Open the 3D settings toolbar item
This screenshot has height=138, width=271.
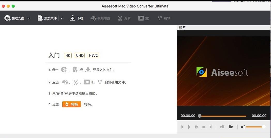click(x=144, y=18)
